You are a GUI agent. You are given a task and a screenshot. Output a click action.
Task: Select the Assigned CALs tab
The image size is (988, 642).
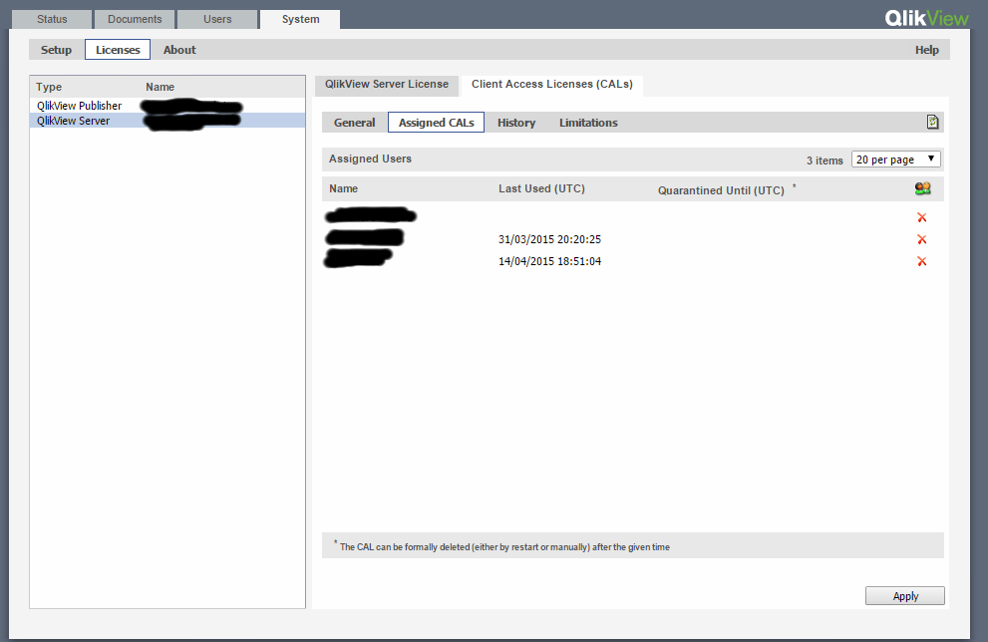[436, 123]
